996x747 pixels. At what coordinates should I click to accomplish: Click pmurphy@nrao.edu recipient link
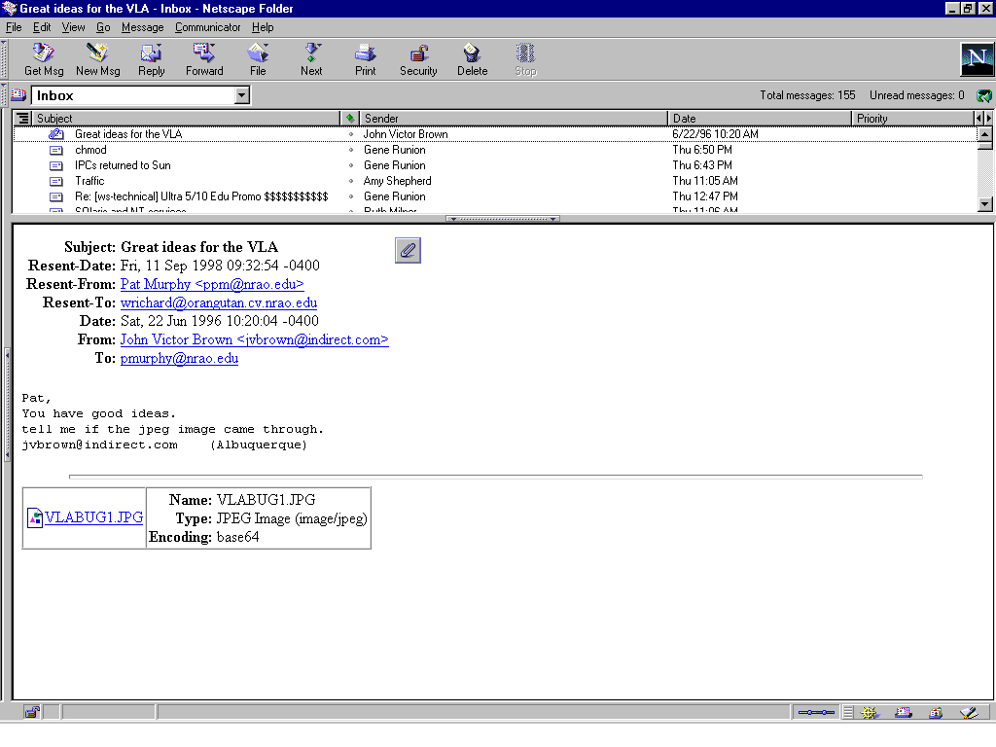[x=179, y=358]
